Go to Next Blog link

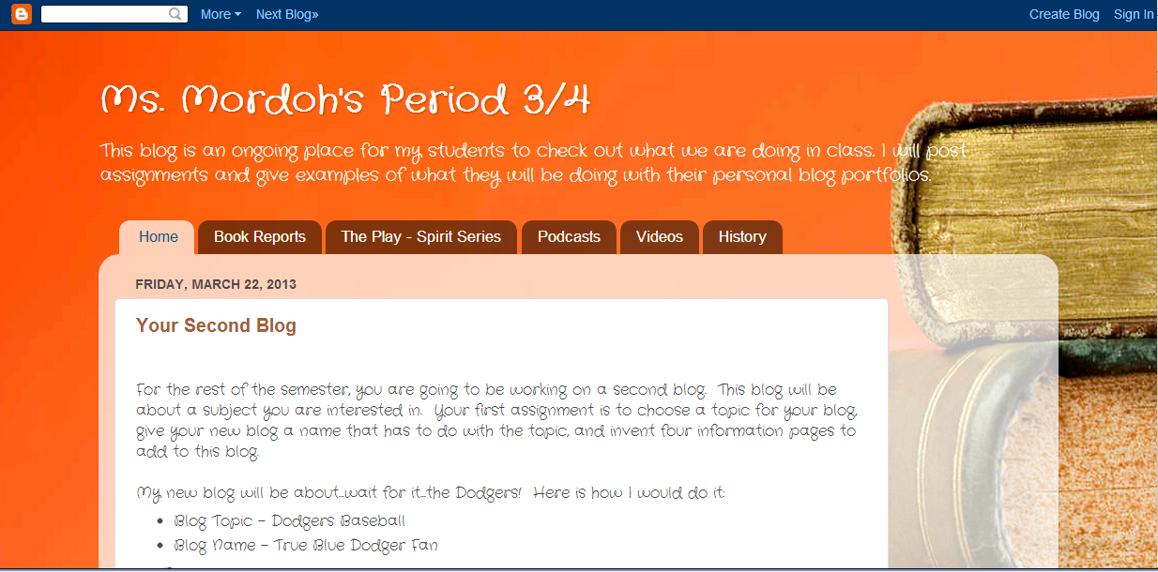click(286, 14)
